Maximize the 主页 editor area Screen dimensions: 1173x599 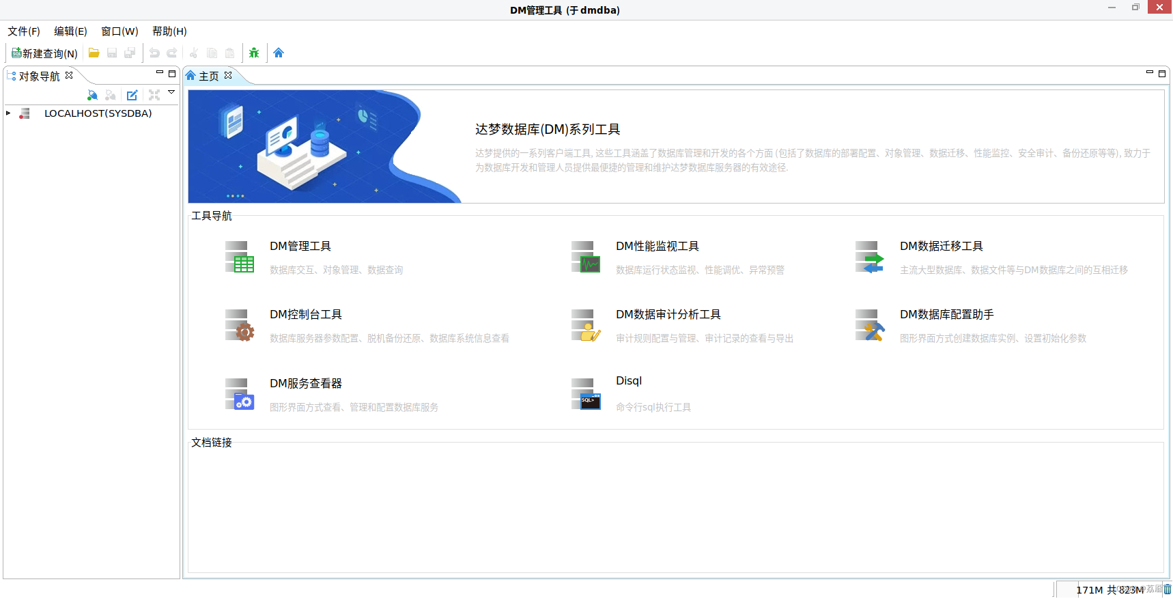[1162, 73]
